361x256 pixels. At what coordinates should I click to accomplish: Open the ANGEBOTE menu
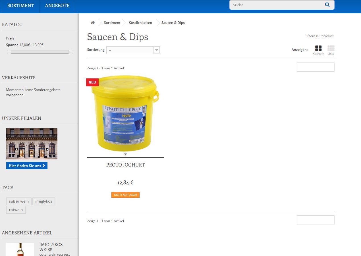coord(57,6)
